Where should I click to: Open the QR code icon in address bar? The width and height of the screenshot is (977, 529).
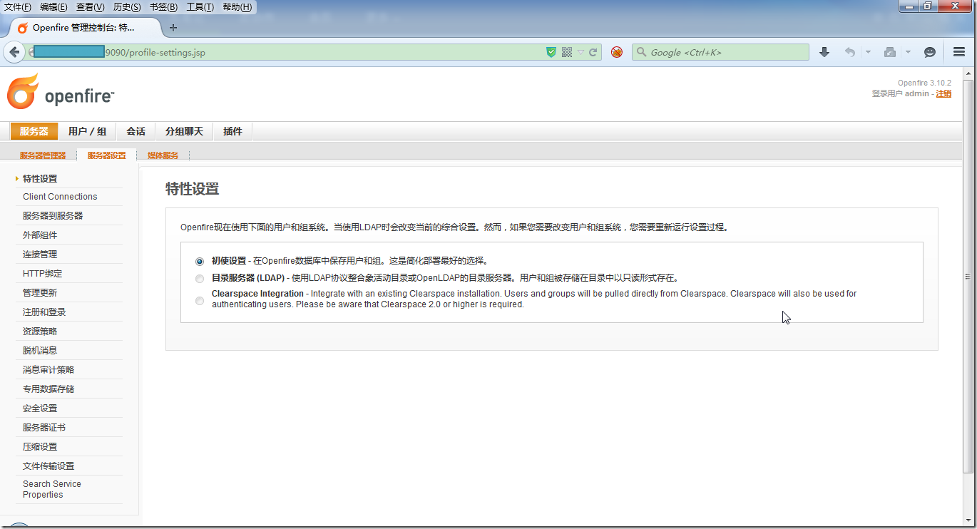click(567, 52)
